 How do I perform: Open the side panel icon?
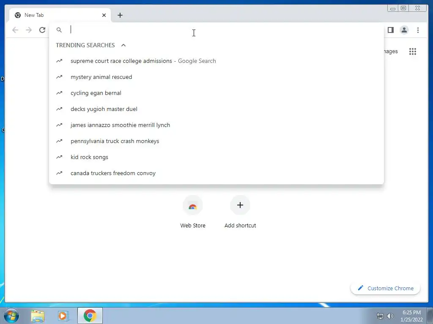coord(390,30)
